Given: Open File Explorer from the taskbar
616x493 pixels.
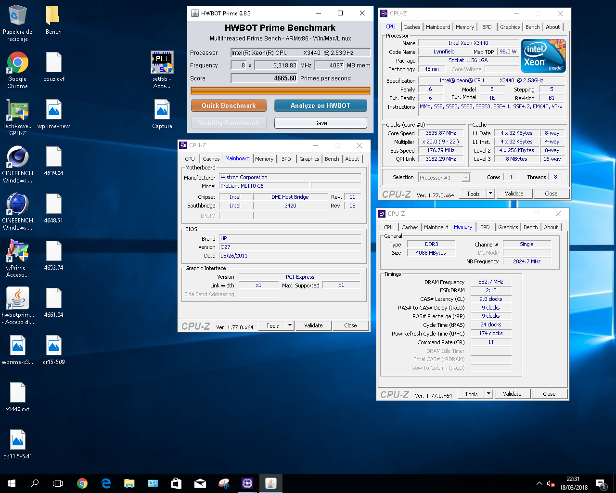Looking at the screenshot, I should point(129,483).
